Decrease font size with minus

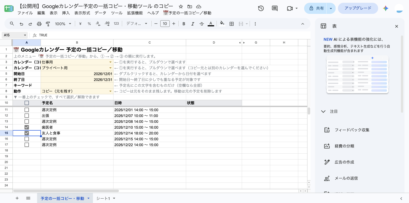(156, 24)
